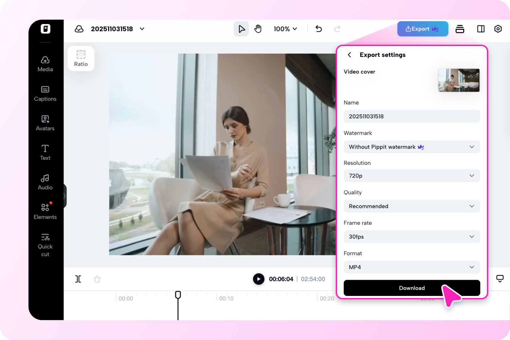Image resolution: width=510 pixels, height=340 pixels.
Task: Click the Name input field
Action: (412, 116)
